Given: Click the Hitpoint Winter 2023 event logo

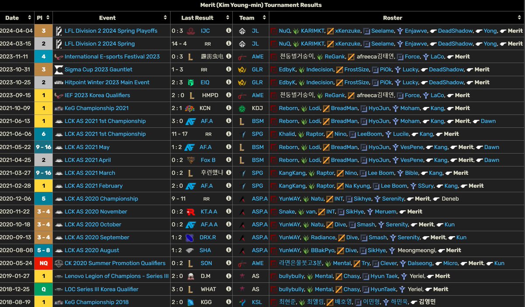Looking at the screenshot, I should pyautogui.click(x=59, y=83).
